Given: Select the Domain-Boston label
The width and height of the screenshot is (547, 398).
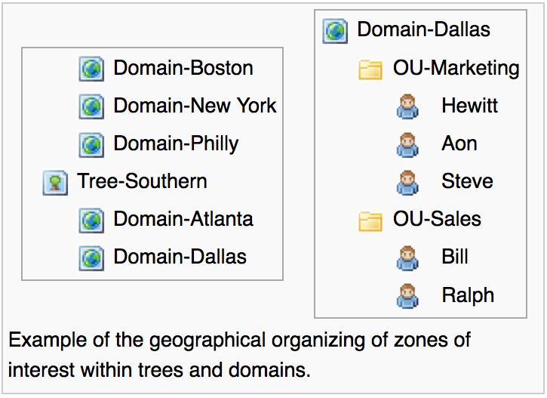Looking at the screenshot, I should (x=183, y=68).
